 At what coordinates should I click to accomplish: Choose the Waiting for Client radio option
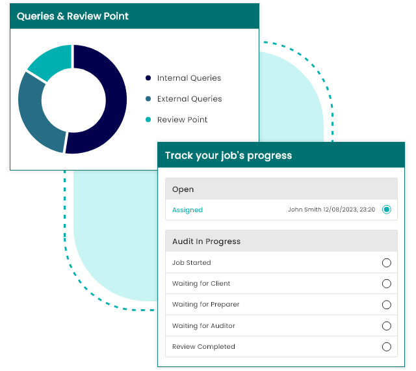[387, 284]
